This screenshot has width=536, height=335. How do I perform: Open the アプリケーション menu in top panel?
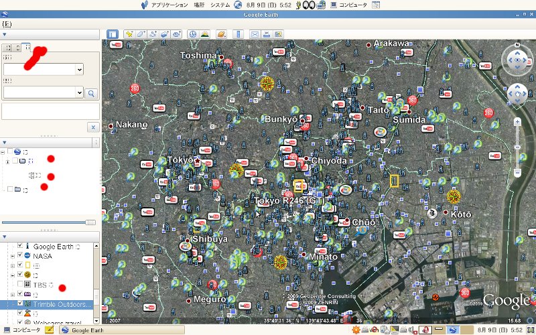click(x=170, y=5)
